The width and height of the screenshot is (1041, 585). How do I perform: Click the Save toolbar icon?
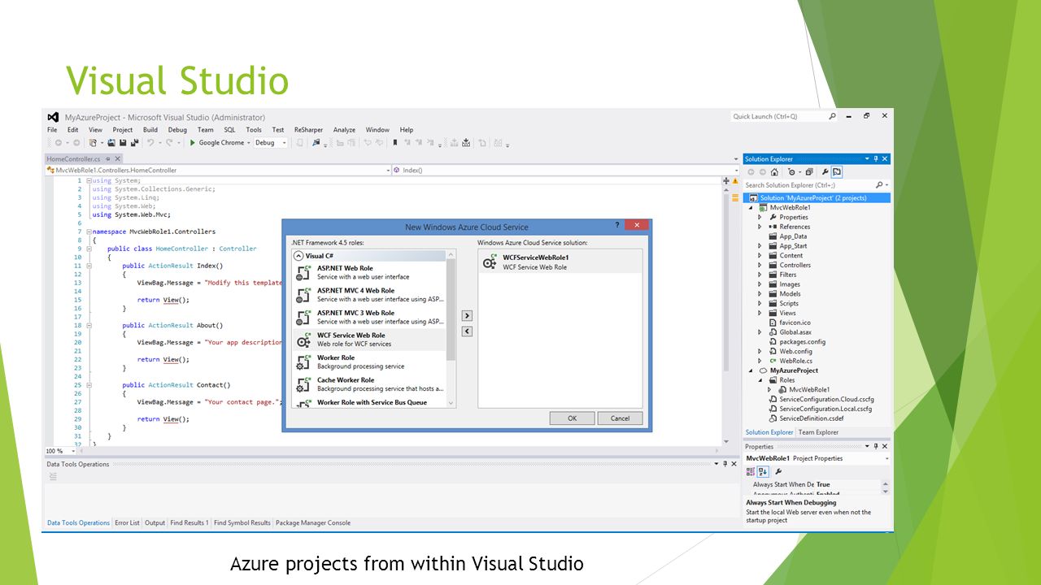tap(123, 142)
